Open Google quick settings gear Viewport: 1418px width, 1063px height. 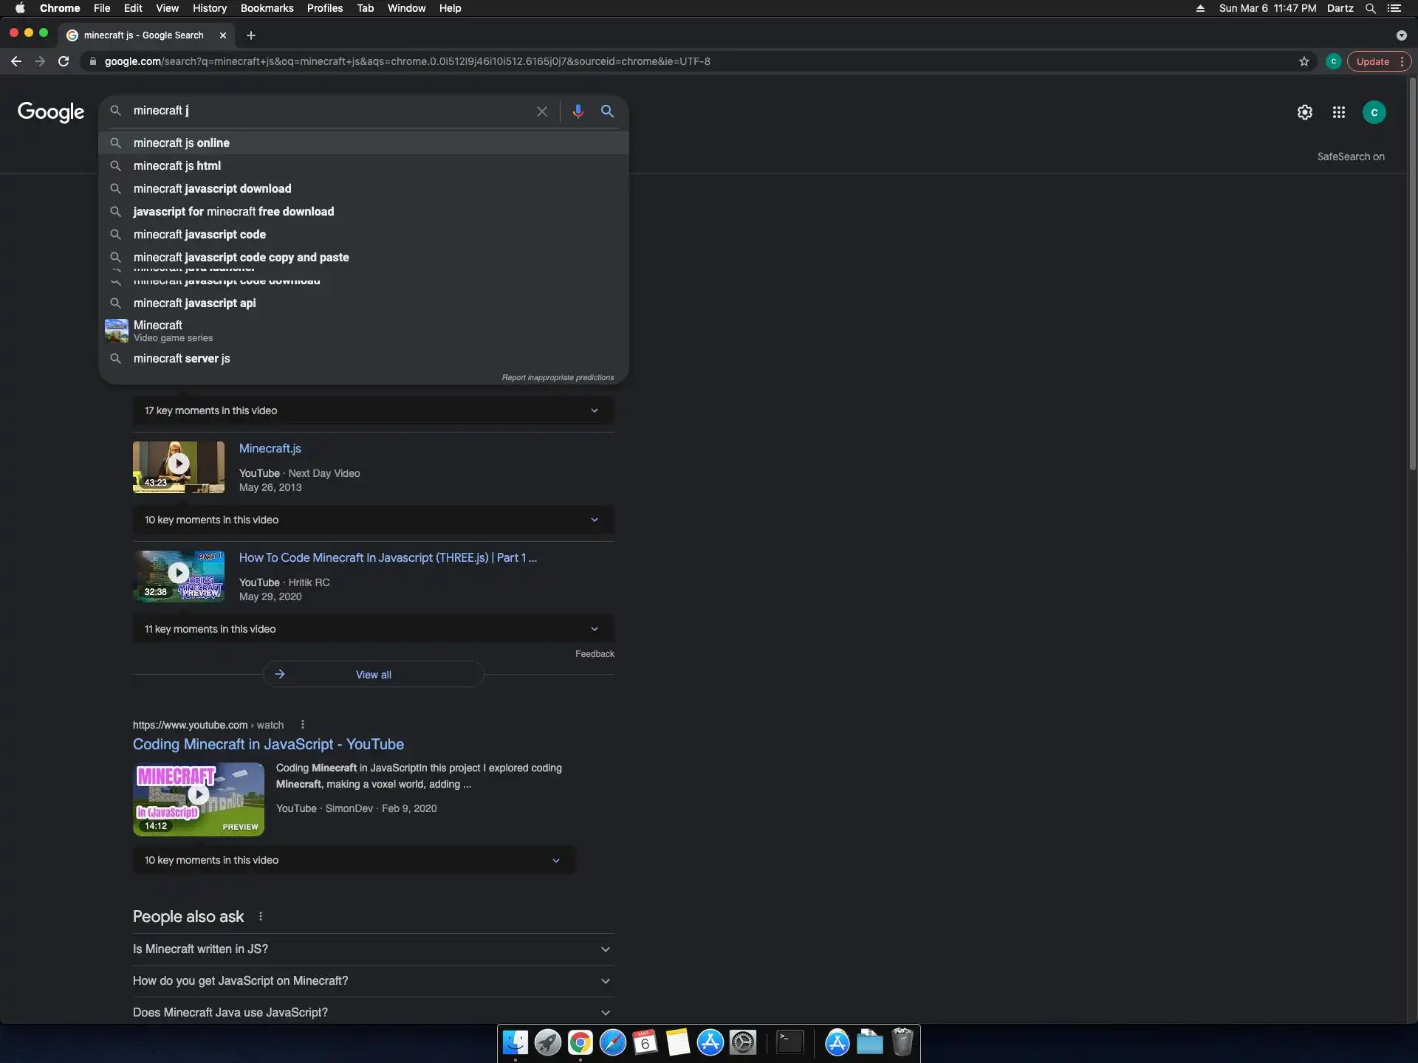[1304, 112]
